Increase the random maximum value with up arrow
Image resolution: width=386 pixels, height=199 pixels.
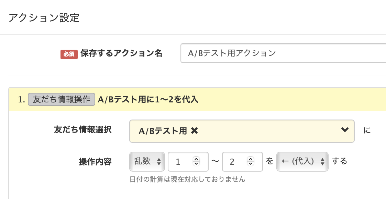(251, 159)
